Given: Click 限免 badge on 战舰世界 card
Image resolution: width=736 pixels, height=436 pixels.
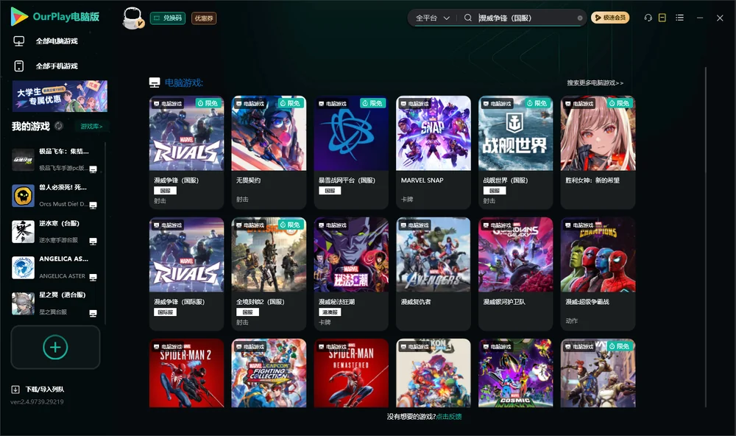Looking at the screenshot, I should point(538,103).
